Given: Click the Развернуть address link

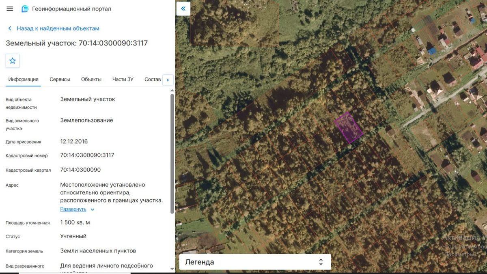Looking at the screenshot, I should (73, 209).
